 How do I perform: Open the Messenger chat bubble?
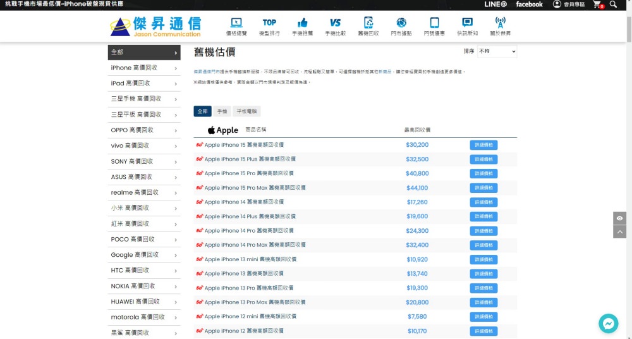pyautogui.click(x=608, y=323)
